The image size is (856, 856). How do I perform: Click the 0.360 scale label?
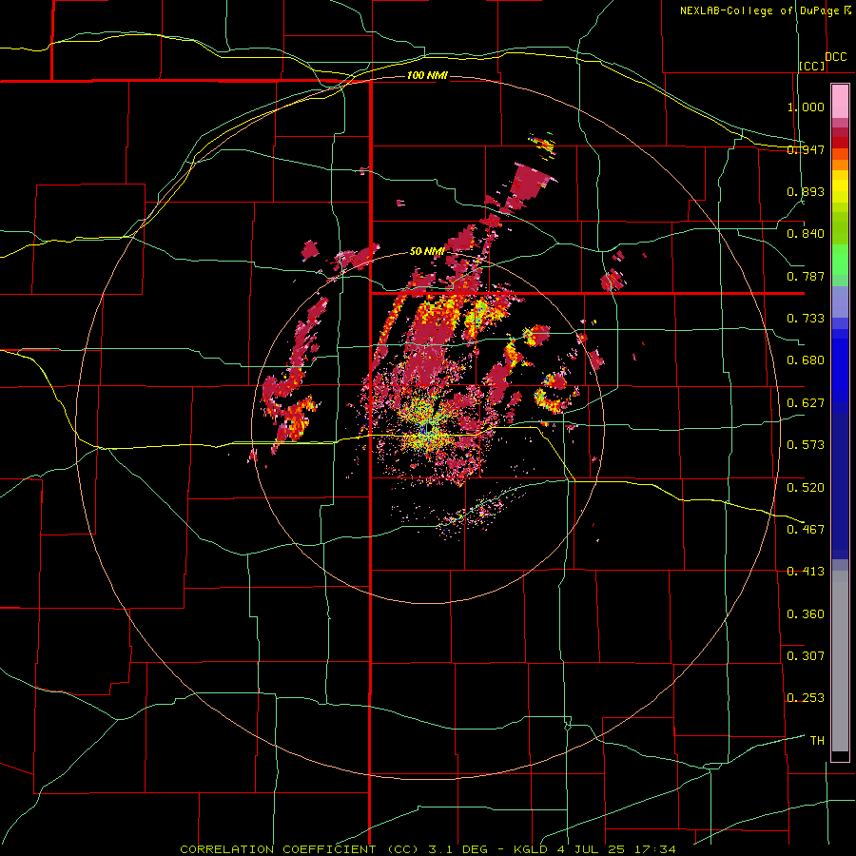pos(806,613)
